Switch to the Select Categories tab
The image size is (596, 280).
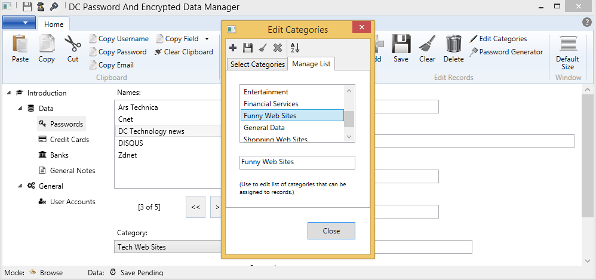coord(257,64)
